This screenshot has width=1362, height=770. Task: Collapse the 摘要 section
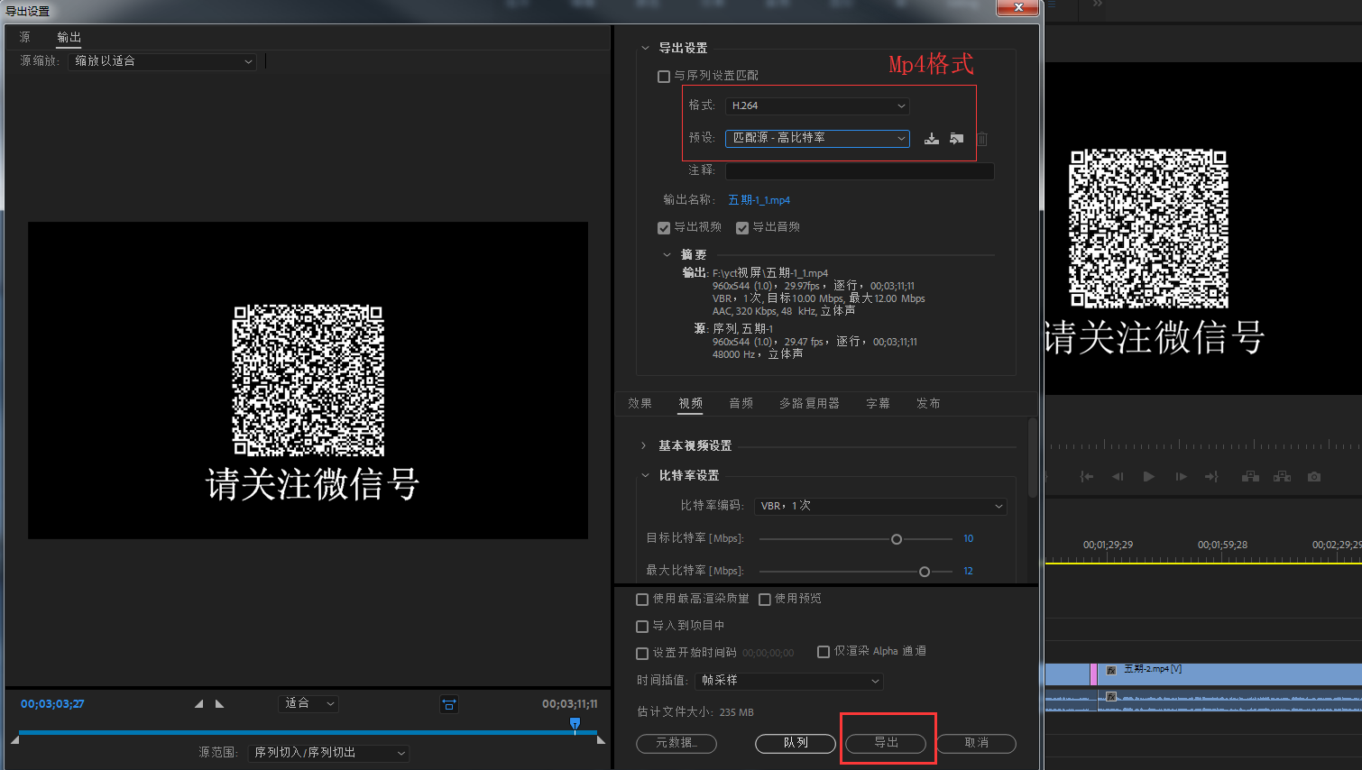pyautogui.click(x=667, y=255)
